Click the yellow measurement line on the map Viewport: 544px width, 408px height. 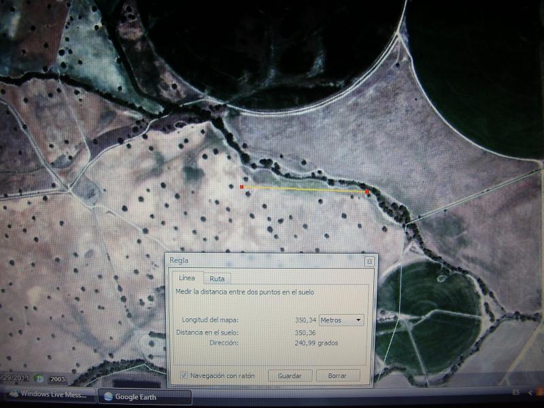click(306, 189)
